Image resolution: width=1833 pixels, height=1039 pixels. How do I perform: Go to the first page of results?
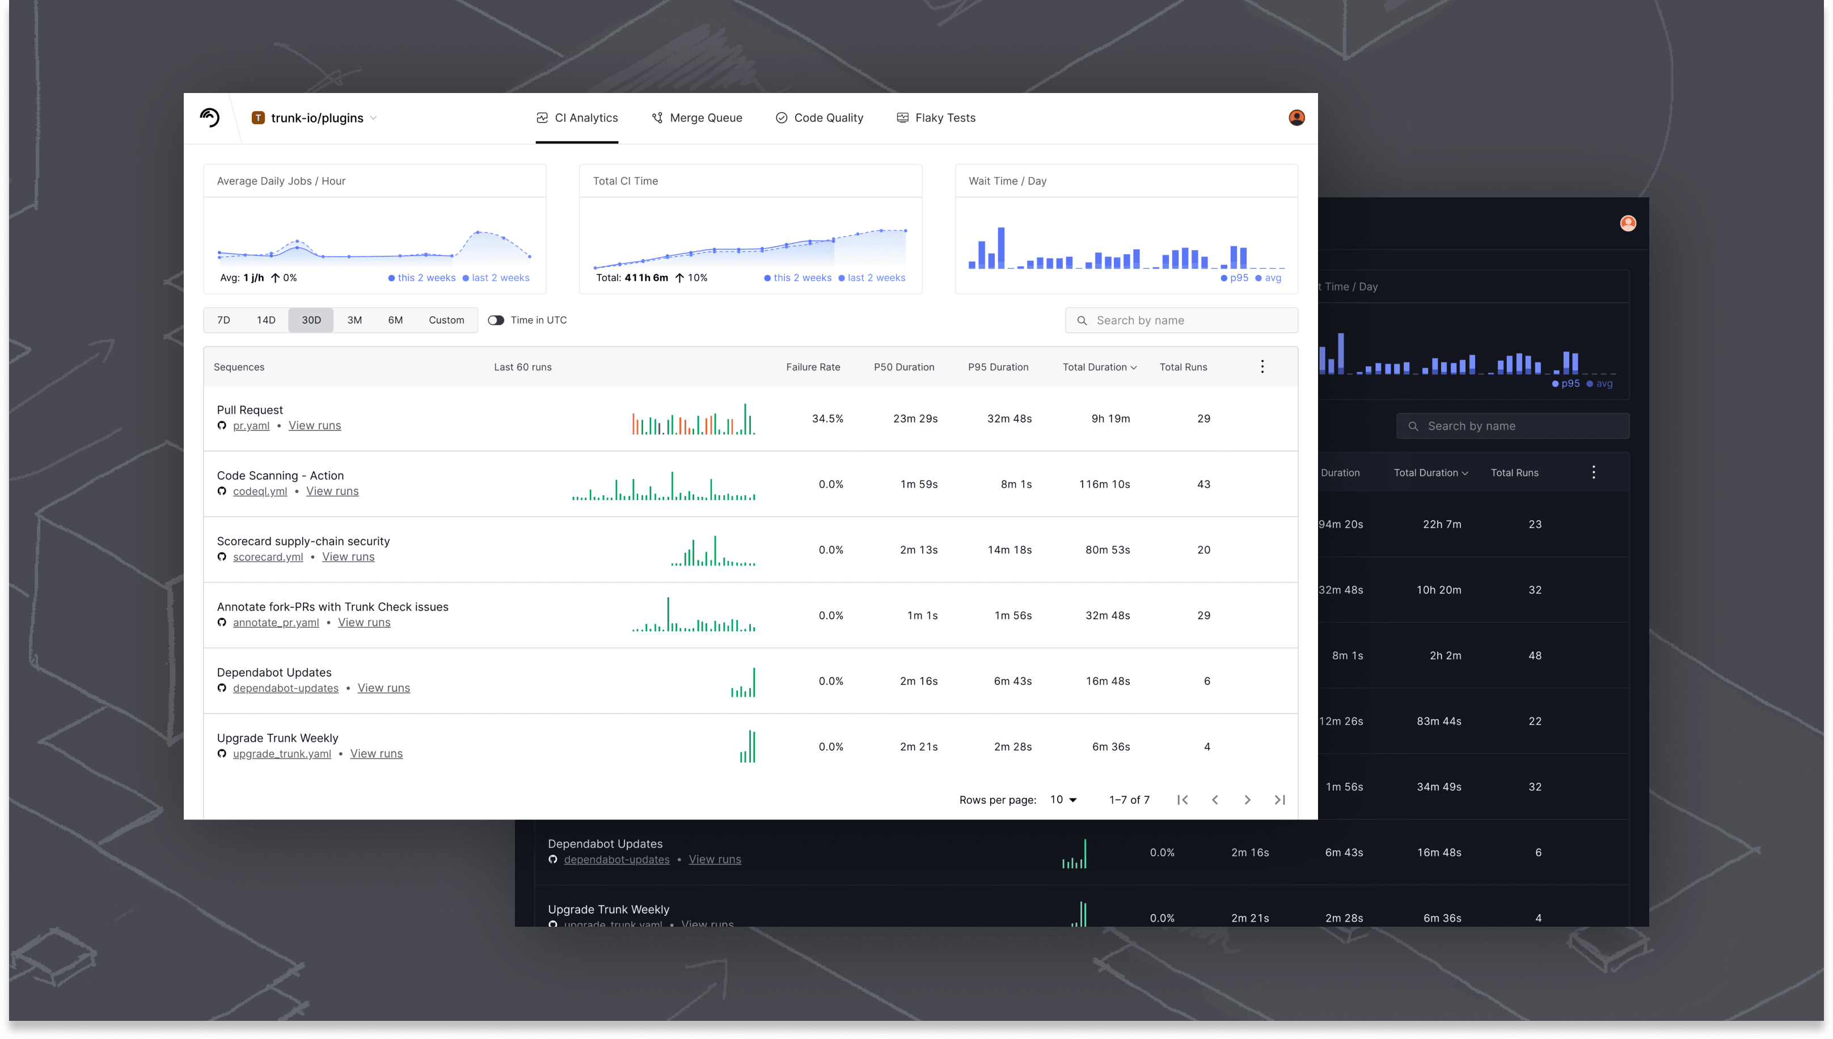pos(1182,800)
